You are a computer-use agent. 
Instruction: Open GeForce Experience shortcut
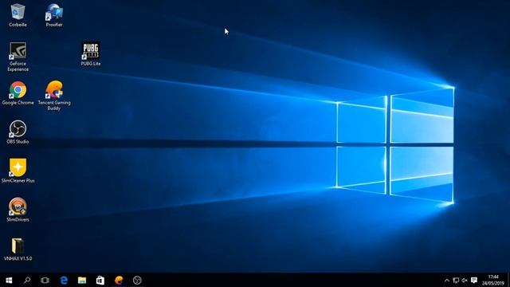pos(18,57)
